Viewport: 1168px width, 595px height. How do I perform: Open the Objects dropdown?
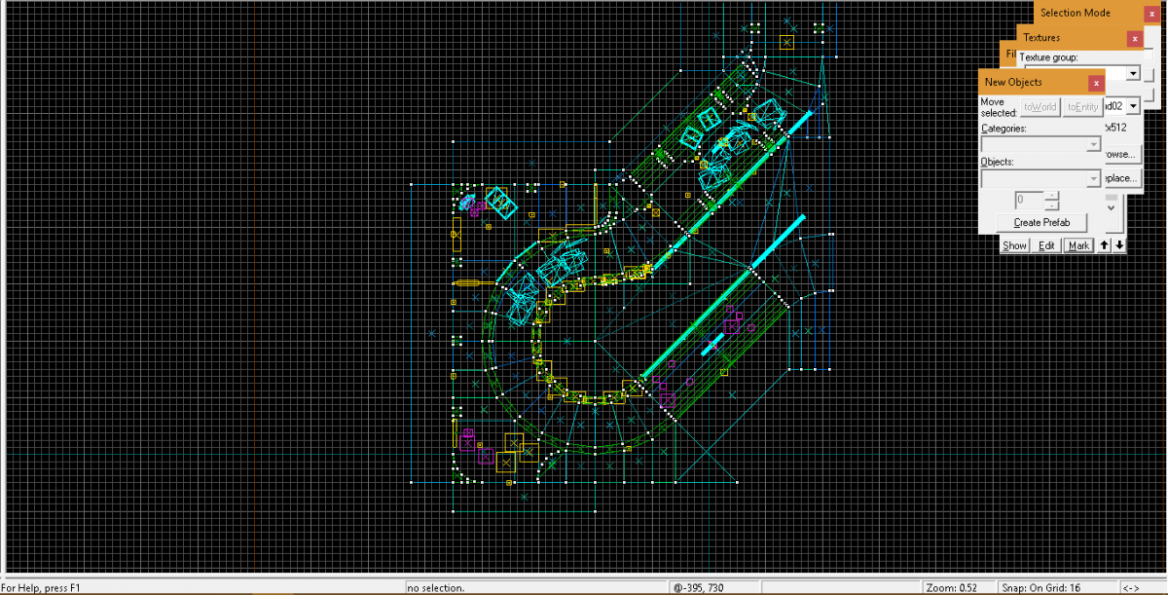coord(1093,177)
